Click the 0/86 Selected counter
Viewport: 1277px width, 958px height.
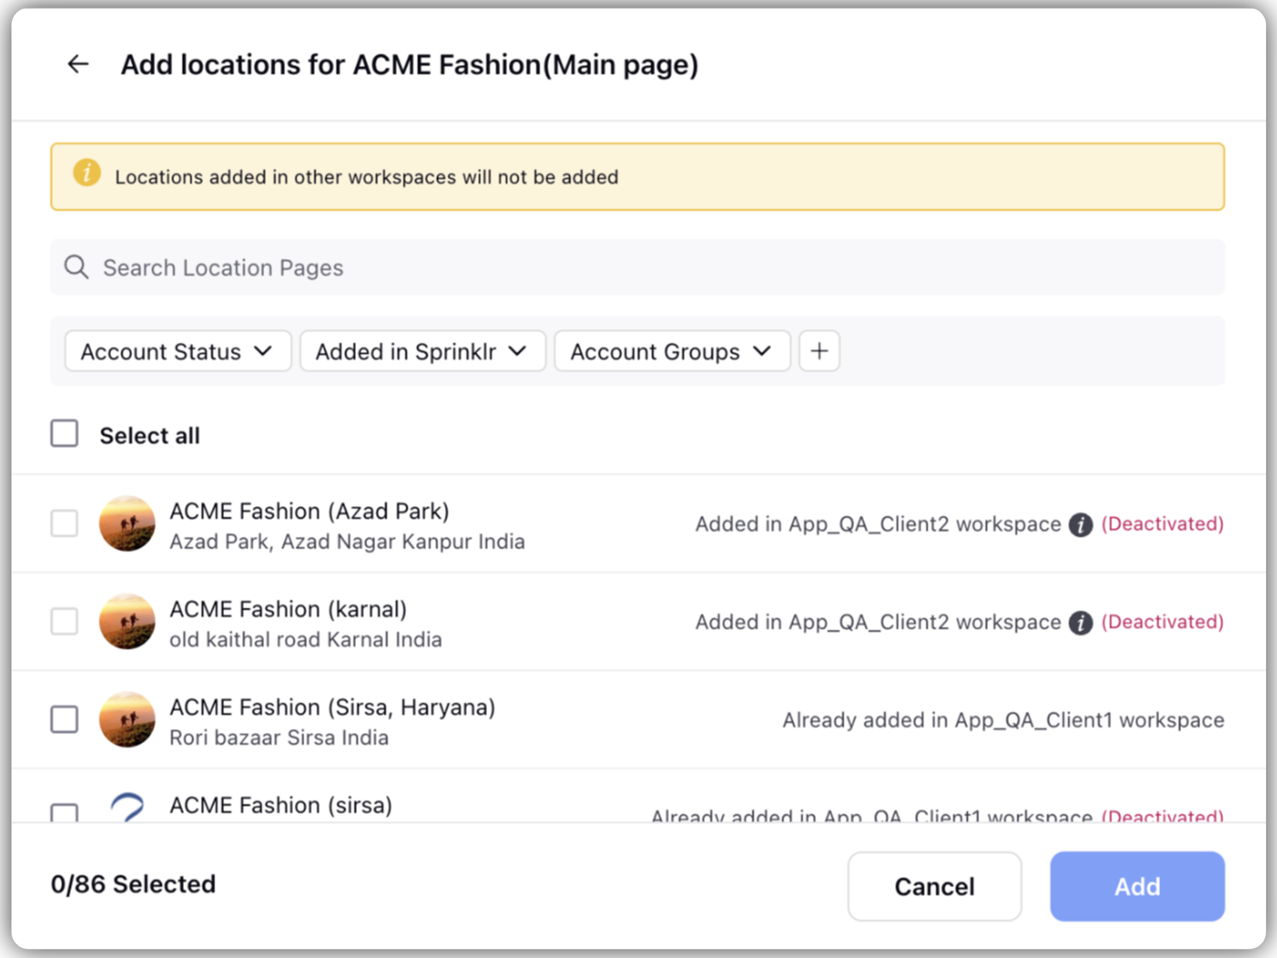click(x=133, y=884)
